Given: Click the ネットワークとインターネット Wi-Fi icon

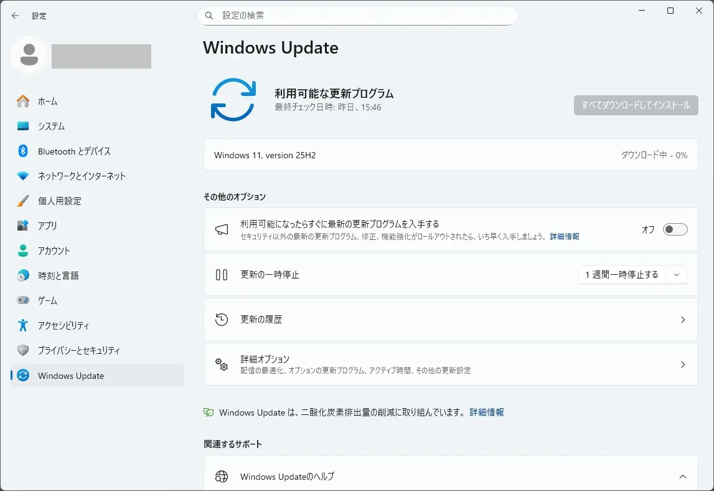Looking at the screenshot, I should [x=23, y=176].
